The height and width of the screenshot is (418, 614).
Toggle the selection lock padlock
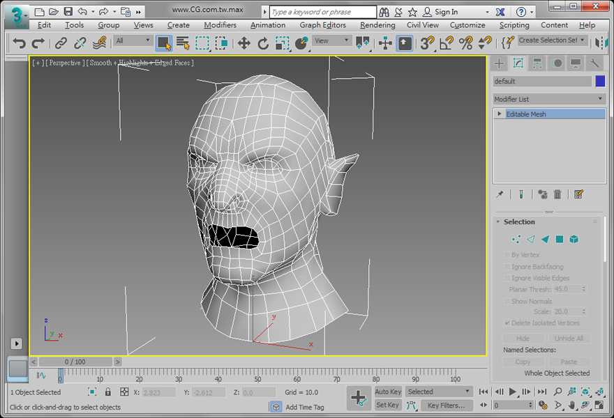(x=108, y=392)
